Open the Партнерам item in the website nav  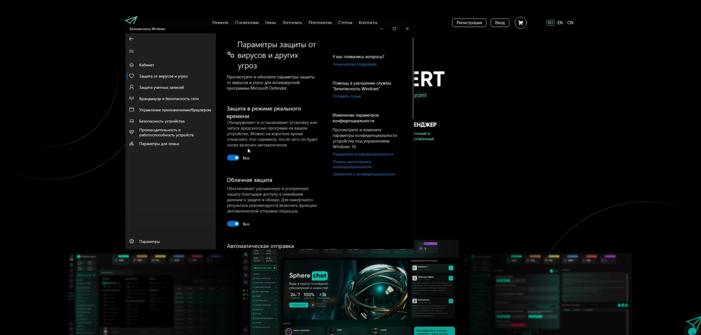click(x=320, y=23)
